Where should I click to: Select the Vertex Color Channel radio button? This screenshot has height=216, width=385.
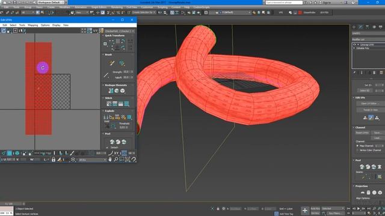click(357, 150)
